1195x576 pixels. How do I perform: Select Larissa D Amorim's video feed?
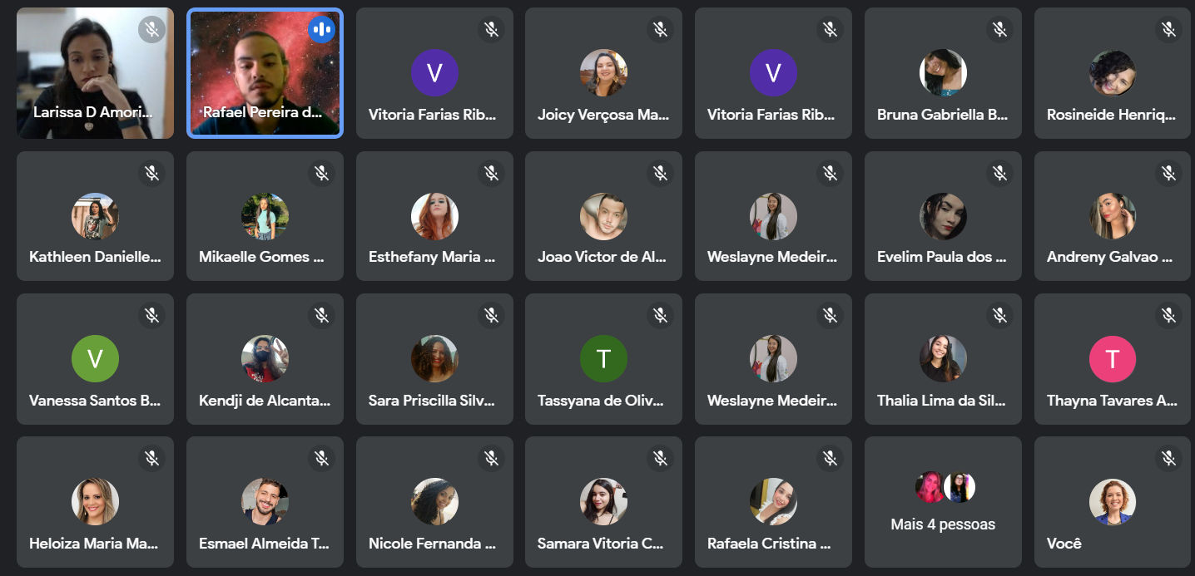click(96, 73)
